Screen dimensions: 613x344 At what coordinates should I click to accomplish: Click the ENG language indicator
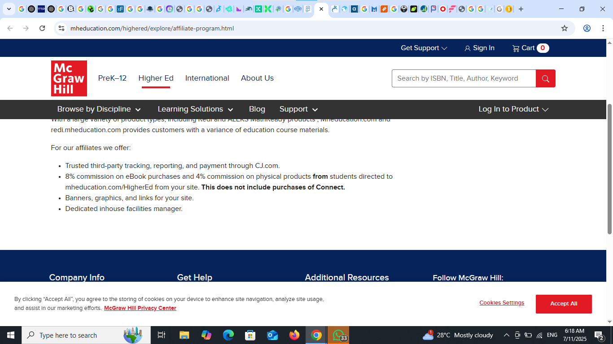552,335
